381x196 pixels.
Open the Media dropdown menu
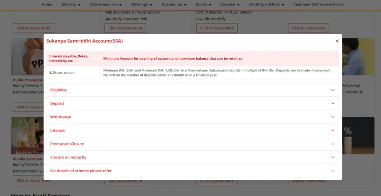tap(203, 5)
